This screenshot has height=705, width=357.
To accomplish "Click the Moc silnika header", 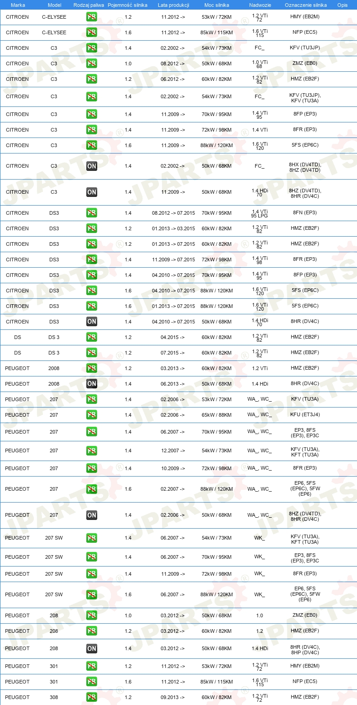I will pyautogui.click(x=217, y=5).
